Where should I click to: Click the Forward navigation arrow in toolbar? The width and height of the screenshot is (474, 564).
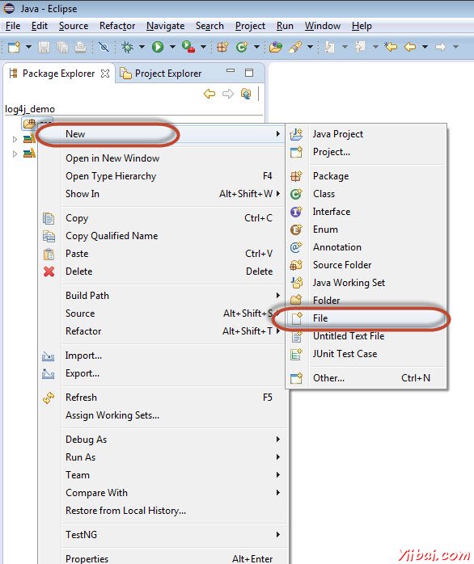pyautogui.click(x=441, y=47)
